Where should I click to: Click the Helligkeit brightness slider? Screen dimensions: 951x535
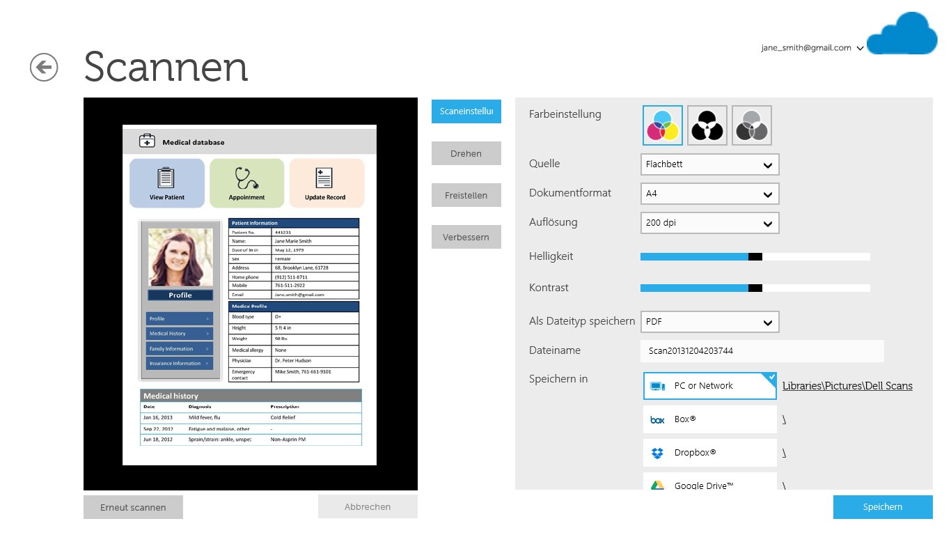click(x=755, y=256)
